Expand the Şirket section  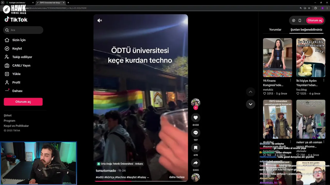8,115
